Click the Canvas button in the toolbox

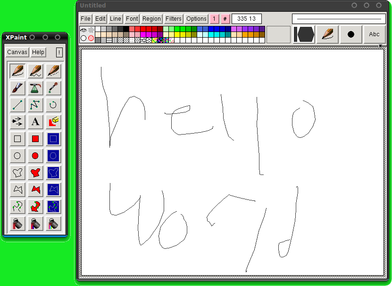click(x=17, y=52)
